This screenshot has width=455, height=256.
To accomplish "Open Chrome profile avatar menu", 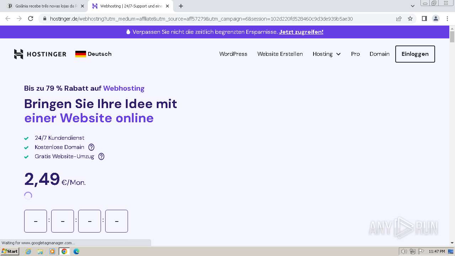I will click(x=435, y=18).
